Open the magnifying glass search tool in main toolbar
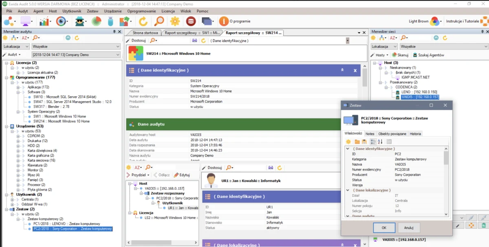489x247 pixels. (x=159, y=21)
